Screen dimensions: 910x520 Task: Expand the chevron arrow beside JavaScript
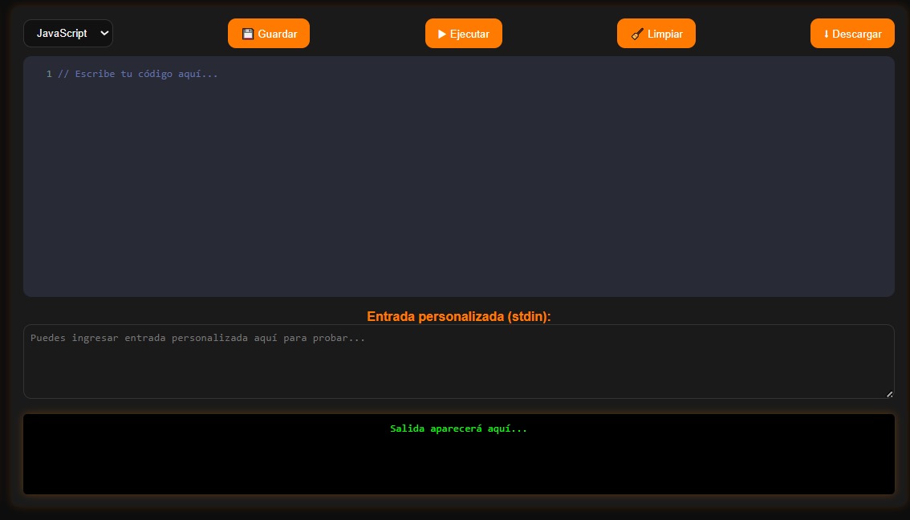(104, 34)
